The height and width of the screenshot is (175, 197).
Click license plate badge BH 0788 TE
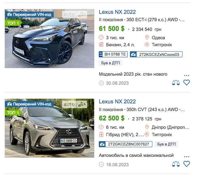(113, 54)
